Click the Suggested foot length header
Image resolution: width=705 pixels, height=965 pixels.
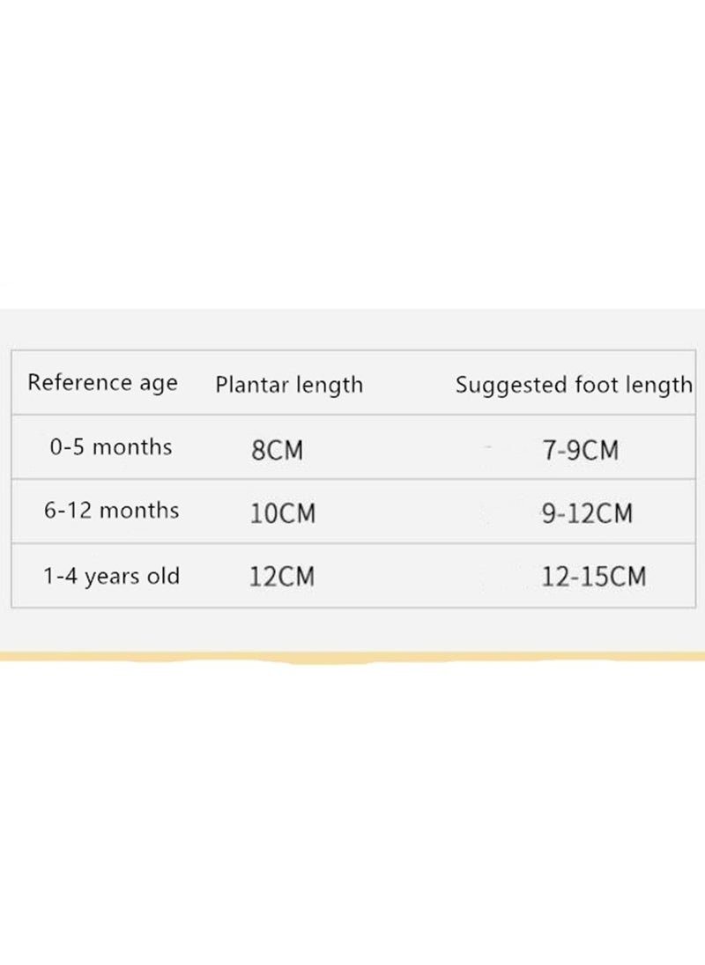click(x=574, y=386)
